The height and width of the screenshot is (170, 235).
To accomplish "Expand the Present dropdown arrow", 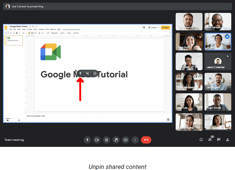I will tap(159, 28).
